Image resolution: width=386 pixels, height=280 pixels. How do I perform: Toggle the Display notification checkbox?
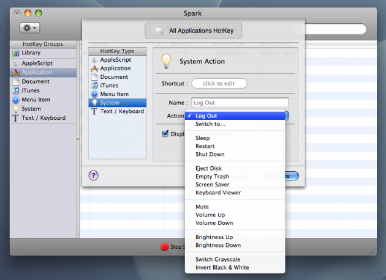[165, 134]
